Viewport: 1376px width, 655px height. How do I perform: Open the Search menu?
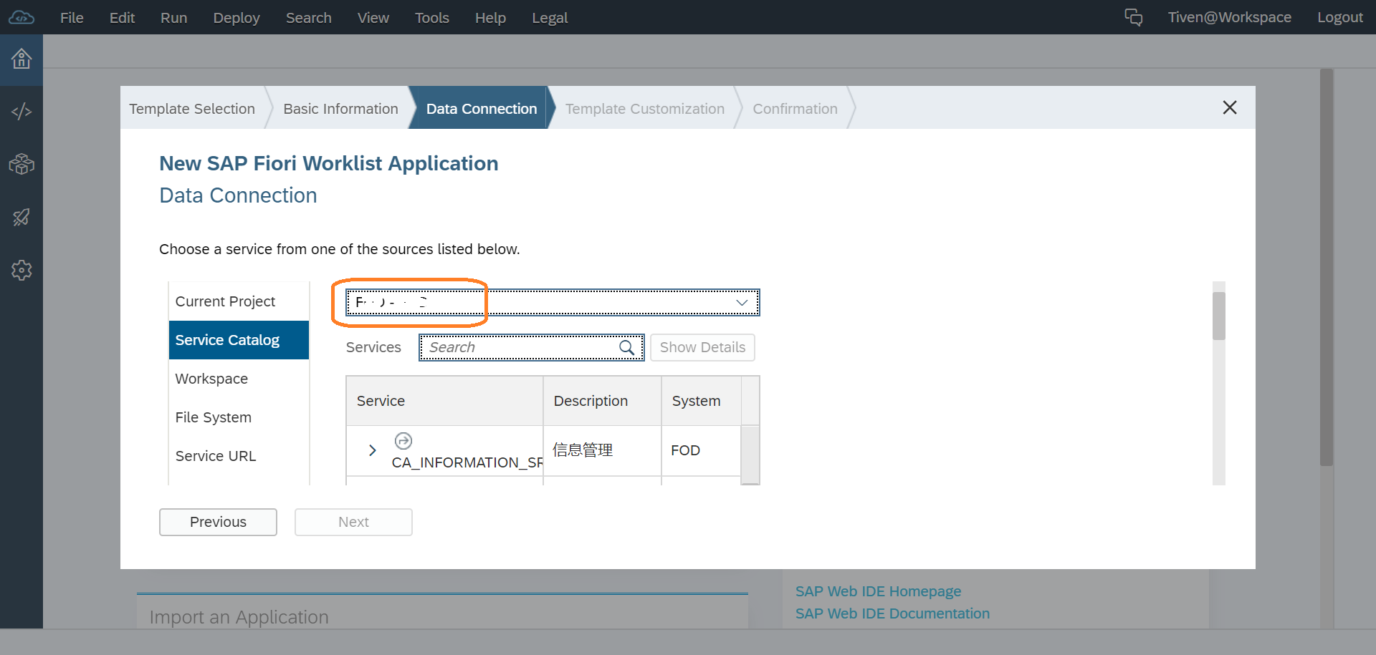[x=309, y=18]
